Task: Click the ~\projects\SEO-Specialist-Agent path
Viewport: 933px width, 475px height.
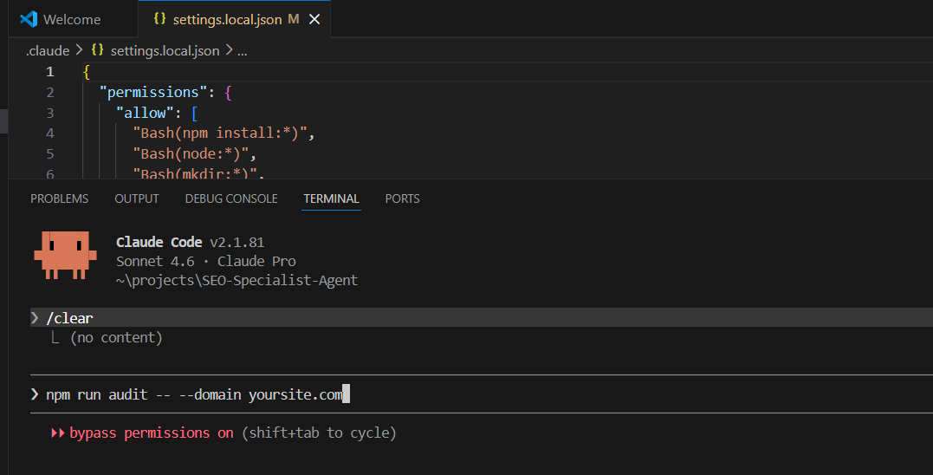Action: click(x=236, y=280)
